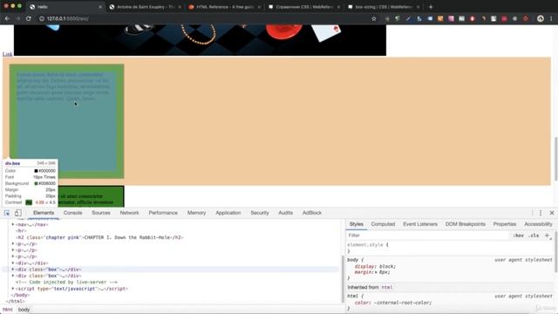Open the Console tab in DevTools
The height and width of the screenshot is (314, 558).
[72, 213]
